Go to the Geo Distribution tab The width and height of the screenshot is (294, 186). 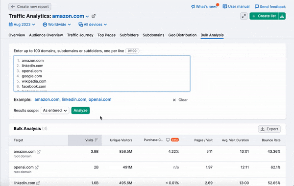182,35
